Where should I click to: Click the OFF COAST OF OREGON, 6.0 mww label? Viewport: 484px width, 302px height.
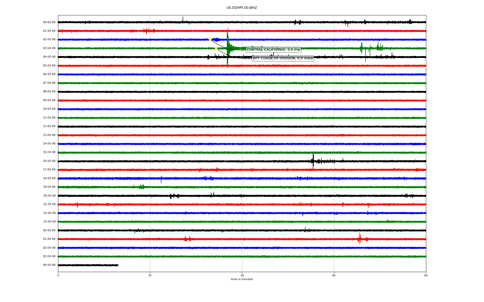(x=283, y=58)
